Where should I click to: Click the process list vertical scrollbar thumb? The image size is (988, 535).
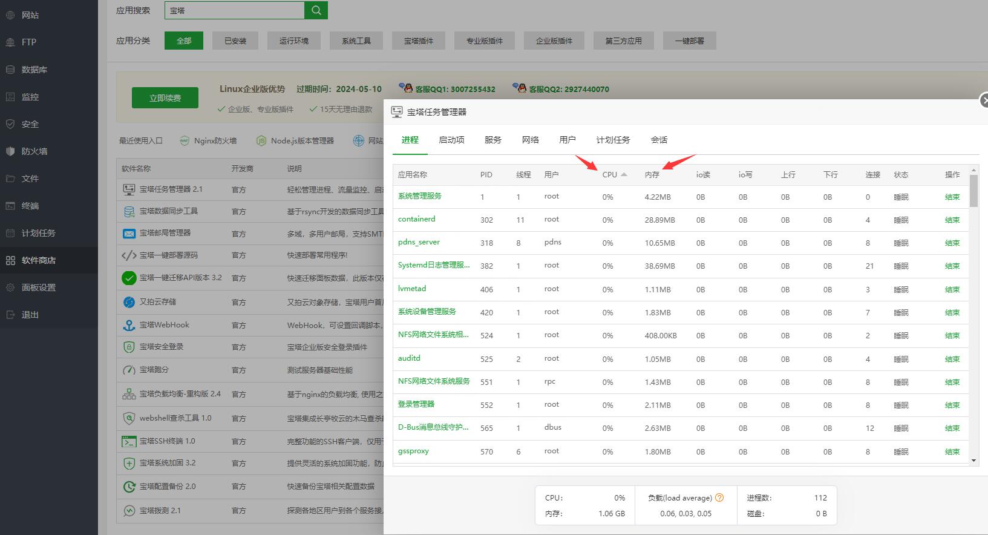point(973,191)
